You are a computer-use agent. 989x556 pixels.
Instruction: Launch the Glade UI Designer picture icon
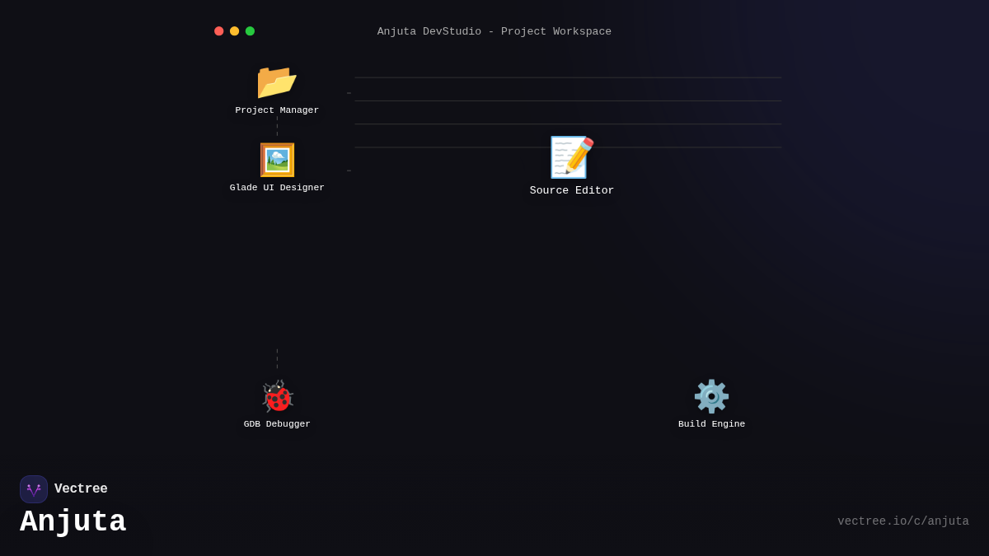[x=277, y=160]
